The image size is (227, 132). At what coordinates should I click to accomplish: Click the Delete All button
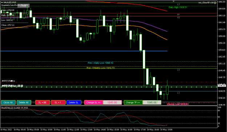click(x=24, y=103)
